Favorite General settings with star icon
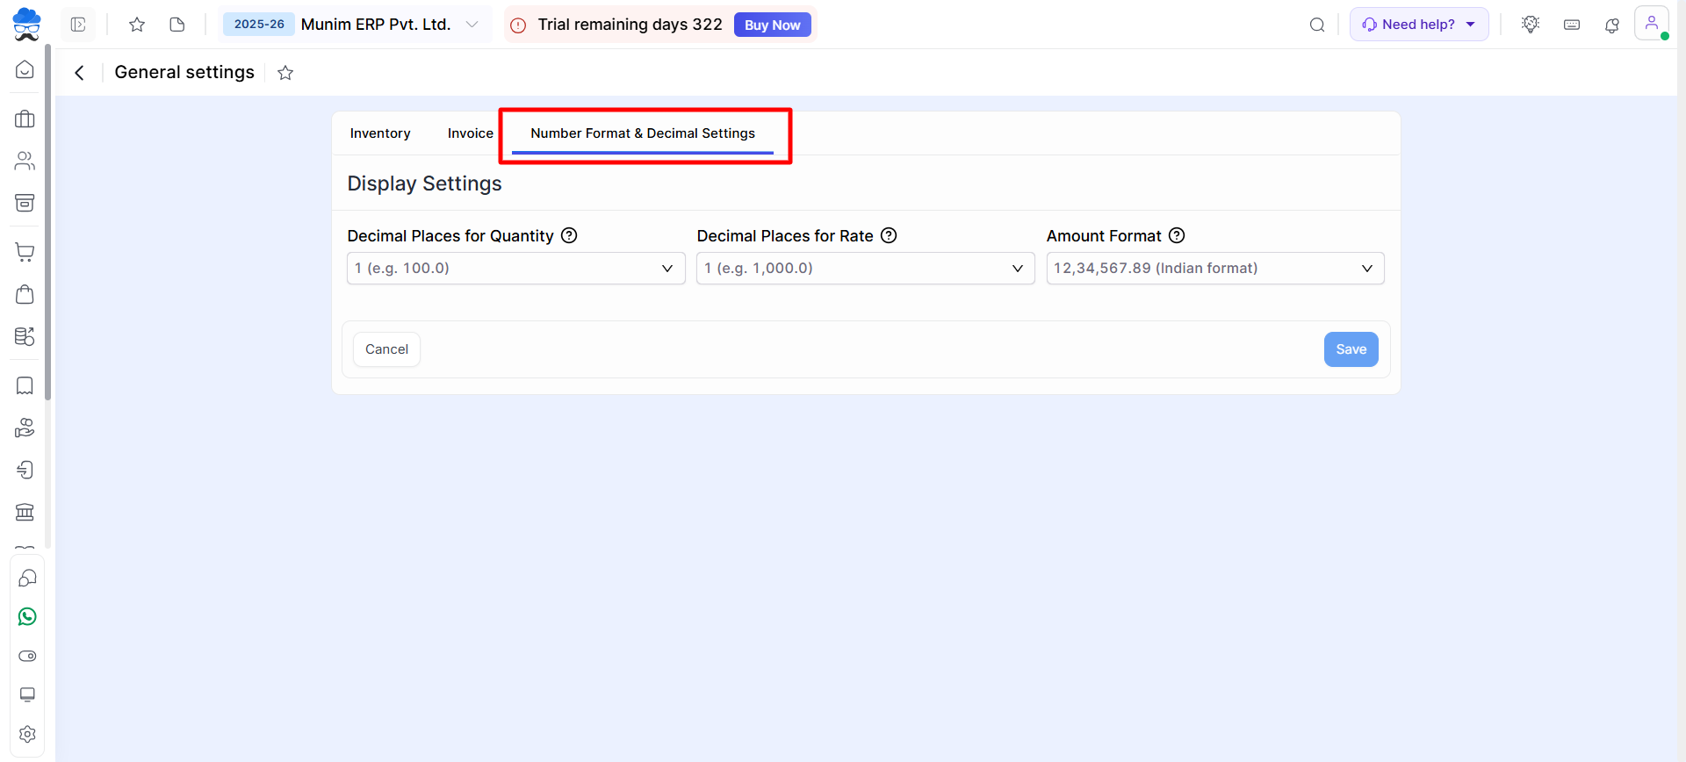 click(x=285, y=73)
